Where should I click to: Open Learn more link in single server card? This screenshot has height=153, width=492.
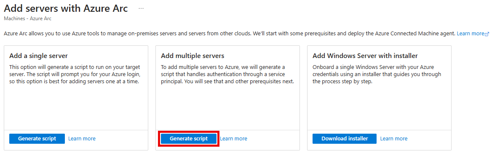pyautogui.click(x=82, y=139)
